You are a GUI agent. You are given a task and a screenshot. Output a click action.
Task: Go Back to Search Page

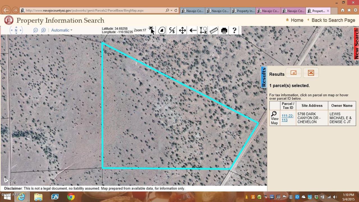tap(333, 20)
